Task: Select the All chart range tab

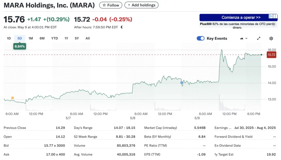Action: pos(88,38)
